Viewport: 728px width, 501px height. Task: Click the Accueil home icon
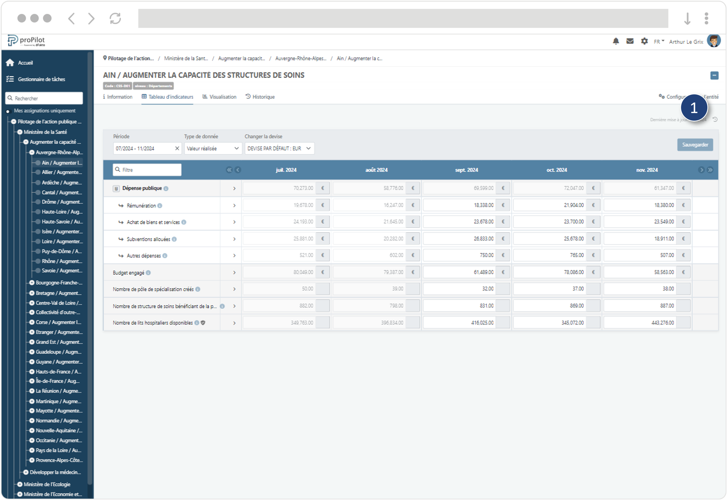click(10, 63)
